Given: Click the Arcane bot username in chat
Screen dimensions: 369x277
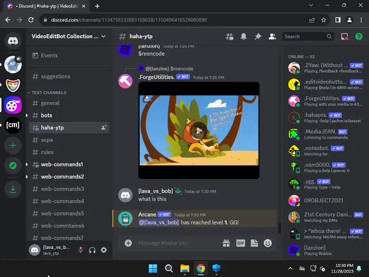Looking at the screenshot, I should (x=147, y=215).
